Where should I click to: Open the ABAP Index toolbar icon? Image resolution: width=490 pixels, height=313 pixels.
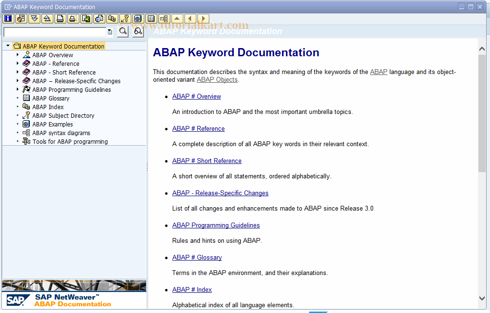tap(112, 19)
